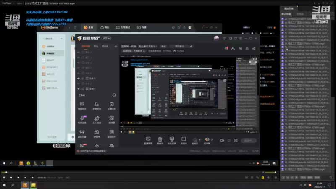Expand microphone options arrow

pos(200,140)
